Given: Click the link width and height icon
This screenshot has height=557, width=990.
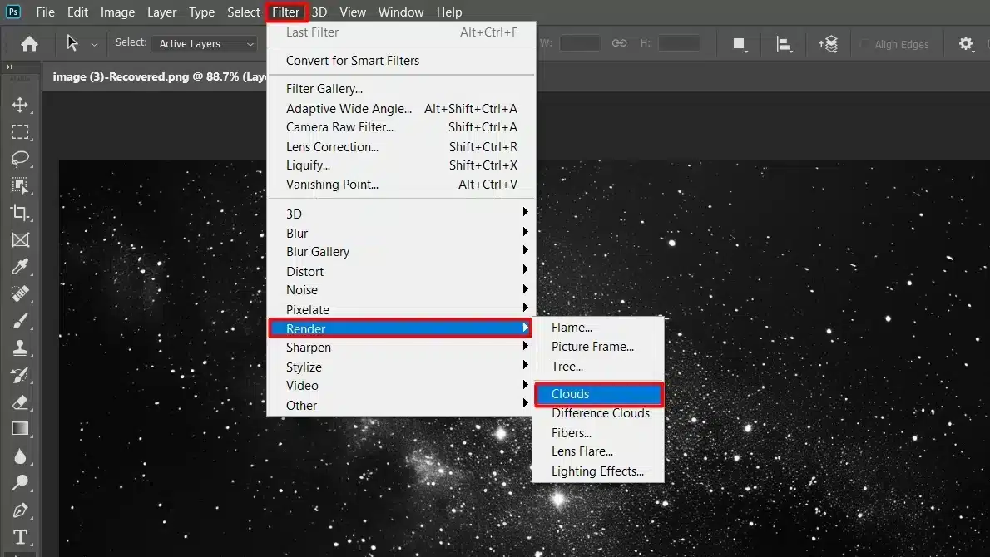Looking at the screenshot, I should pos(620,43).
